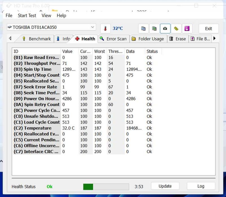Switch to the Info tab

[64, 39]
